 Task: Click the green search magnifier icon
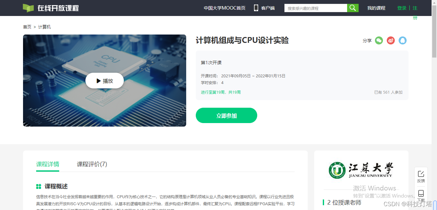(353, 8)
